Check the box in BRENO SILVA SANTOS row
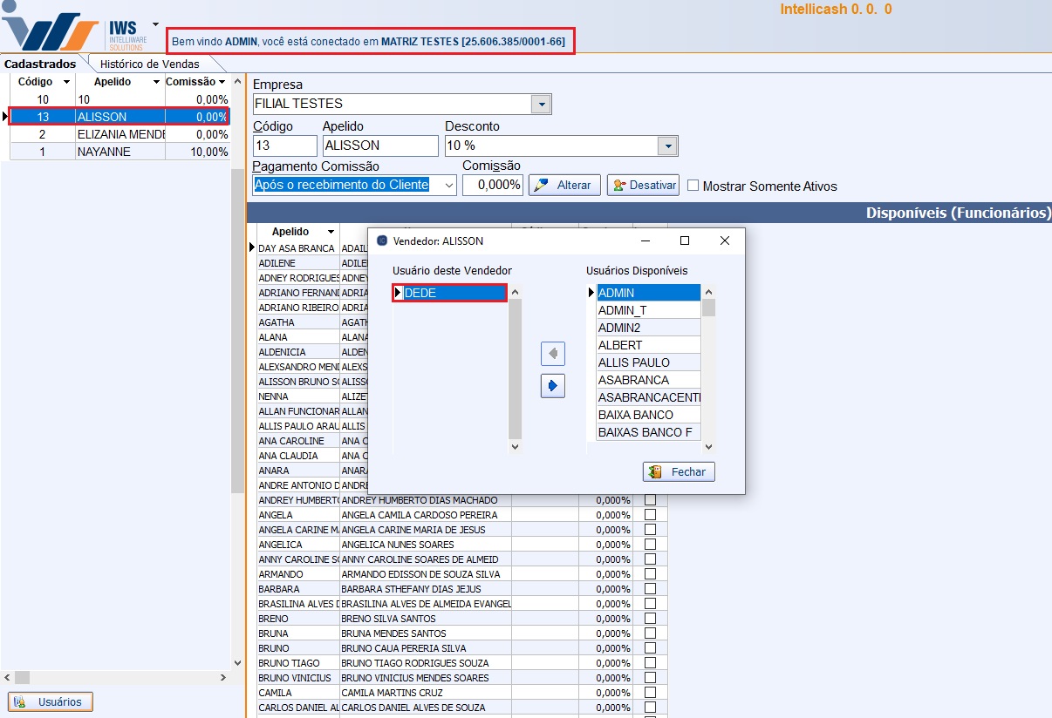The height and width of the screenshot is (718, 1052). 650,619
